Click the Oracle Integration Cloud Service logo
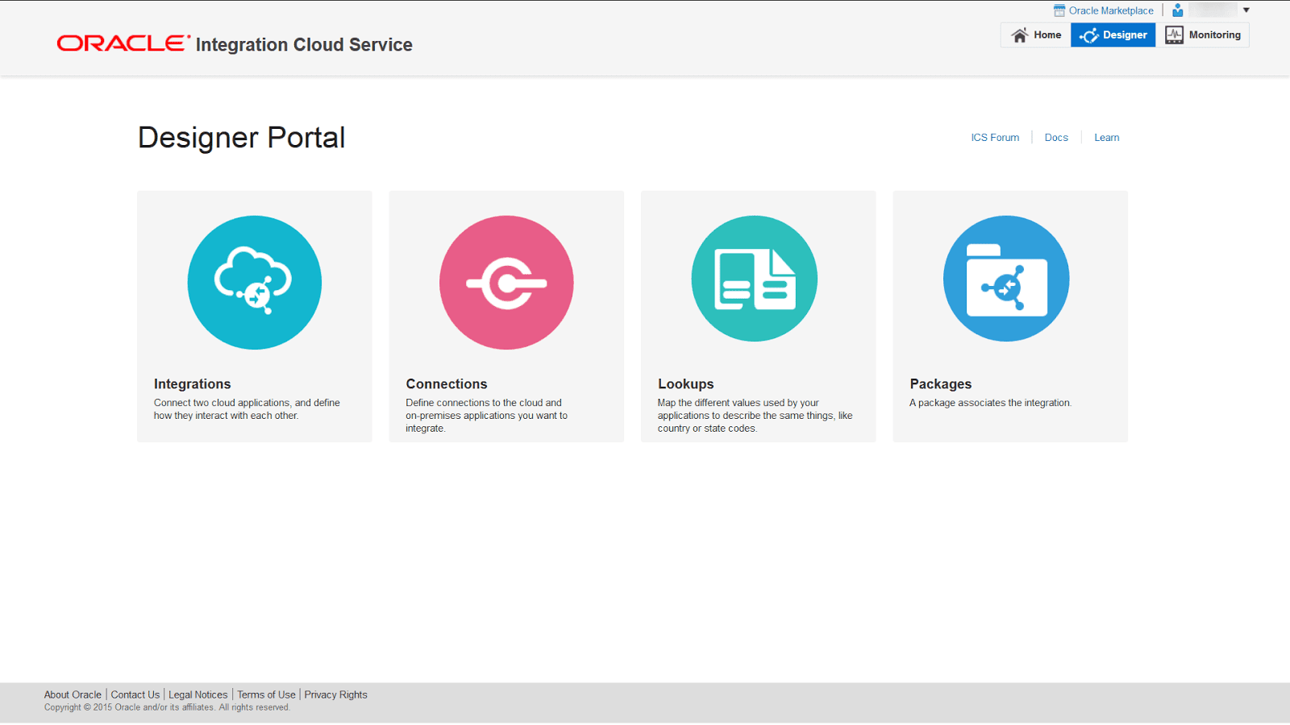The height and width of the screenshot is (725, 1290). (234, 43)
